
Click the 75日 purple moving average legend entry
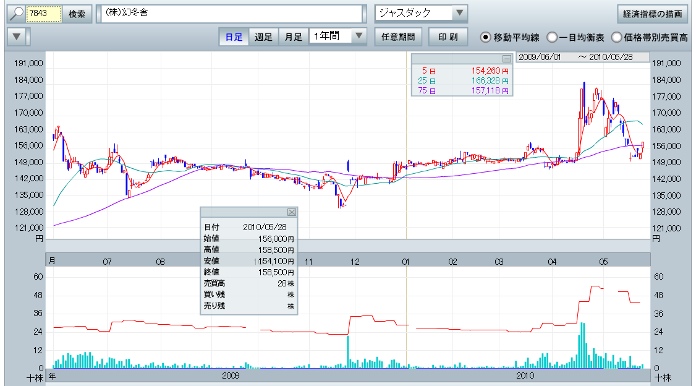(x=462, y=90)
